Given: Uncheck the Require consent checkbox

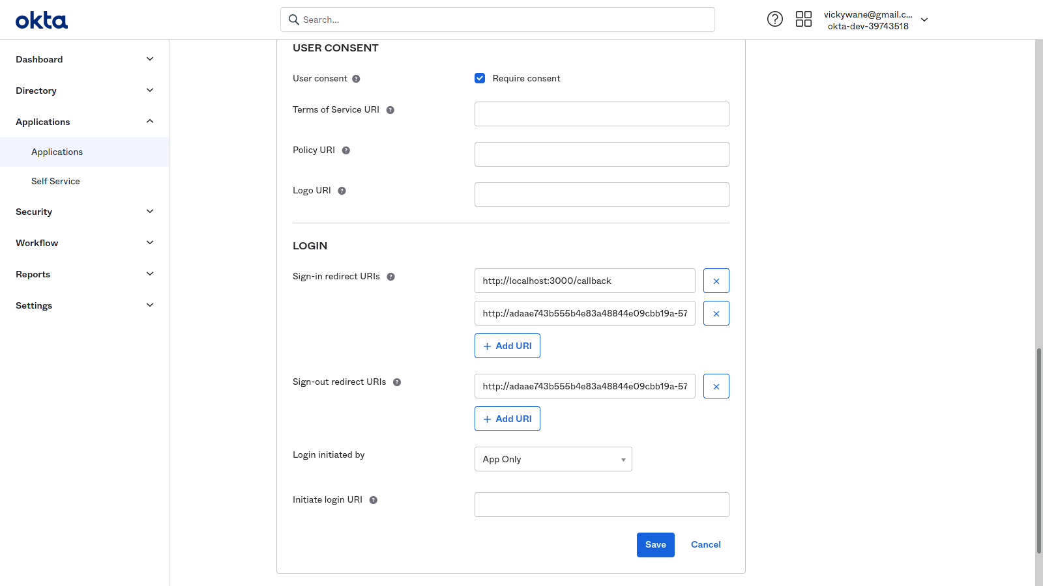Looking at the screenshot, I should point(480,79).
